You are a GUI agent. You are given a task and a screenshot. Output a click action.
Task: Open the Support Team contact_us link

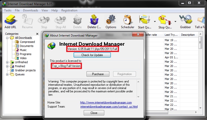109,107
